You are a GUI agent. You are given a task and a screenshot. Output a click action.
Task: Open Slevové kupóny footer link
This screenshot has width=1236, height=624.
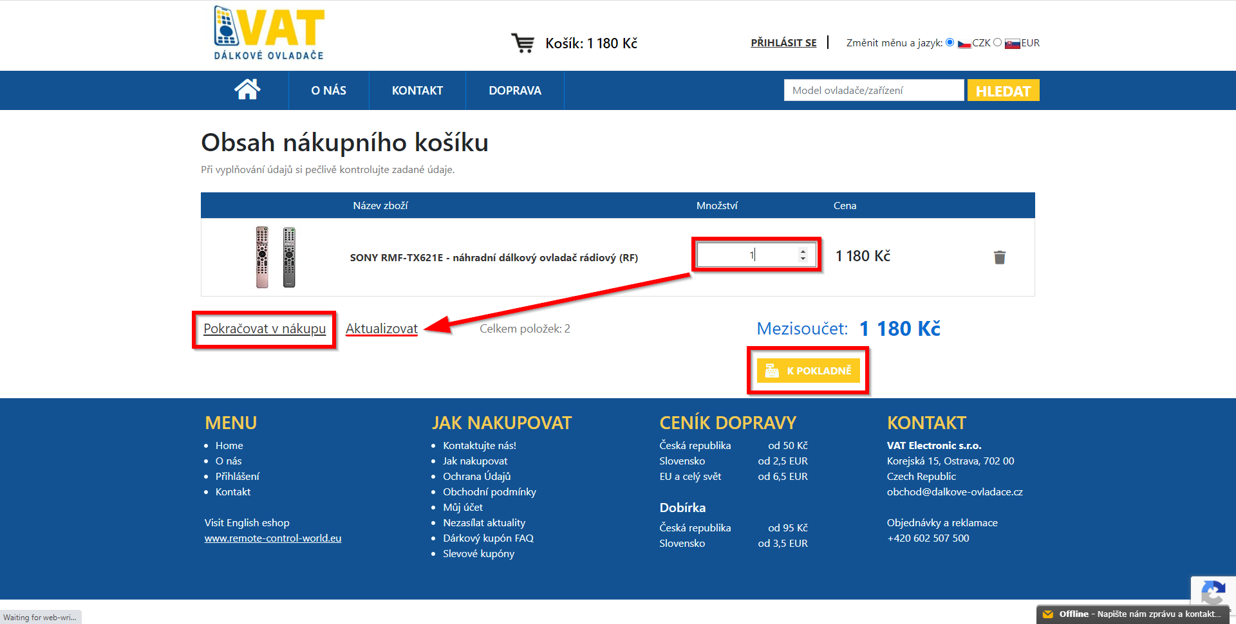coord(479,553)
